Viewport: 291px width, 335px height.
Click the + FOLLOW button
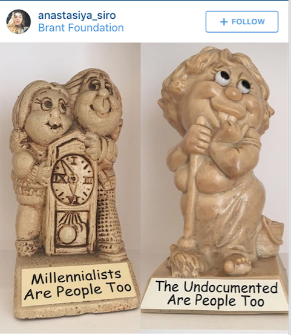242,22
